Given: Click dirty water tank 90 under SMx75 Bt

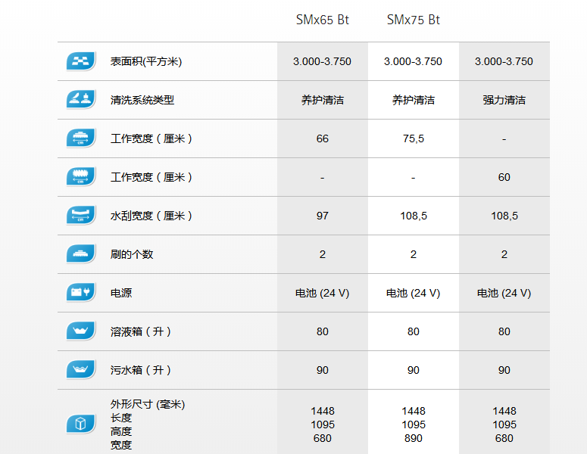Looking at the screenshot, I should [414, 370].
